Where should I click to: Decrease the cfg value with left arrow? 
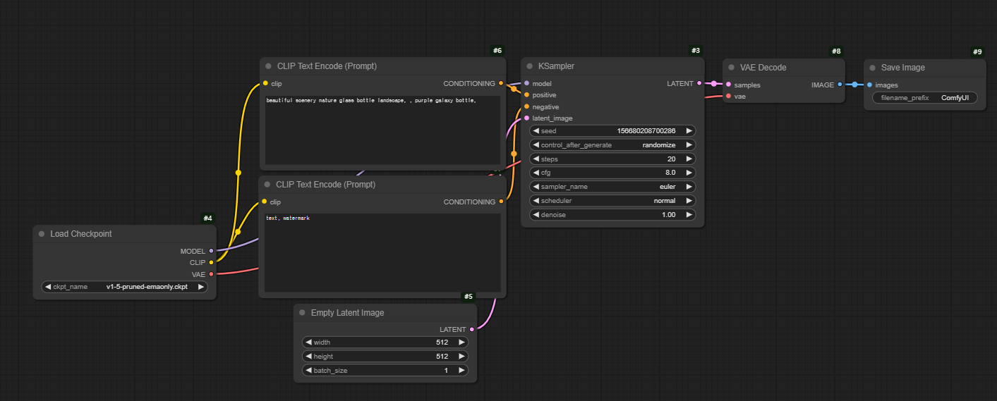536,173
